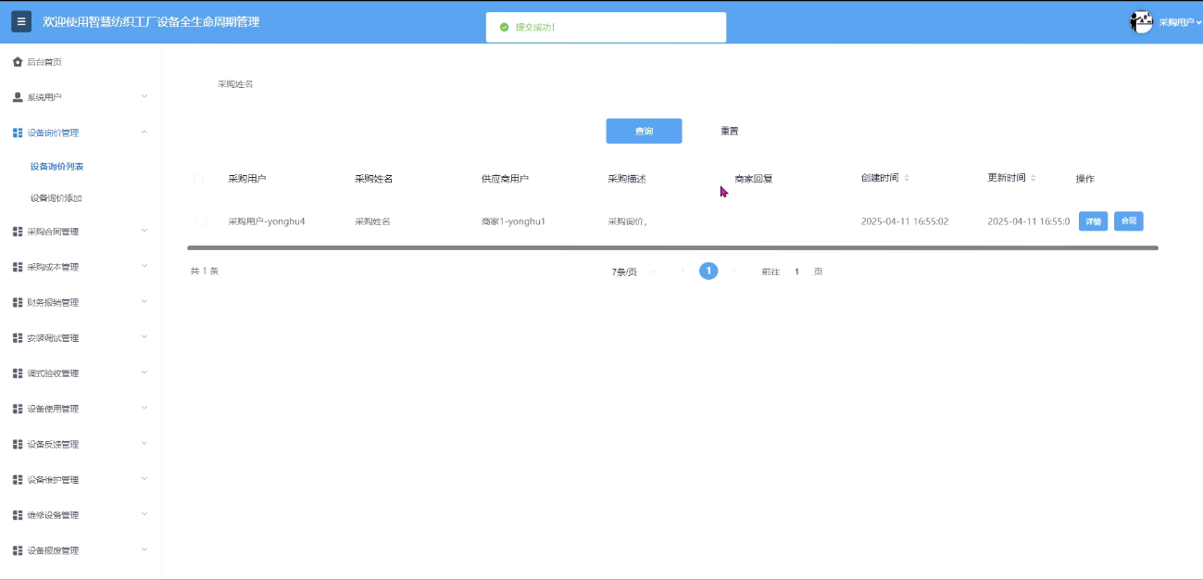Expand the 设备维护管理 chevron
1203x580 pixels.
click(x=144, y=479)
